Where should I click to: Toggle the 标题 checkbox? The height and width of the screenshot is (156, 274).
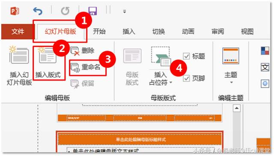(x=186, y=56)
